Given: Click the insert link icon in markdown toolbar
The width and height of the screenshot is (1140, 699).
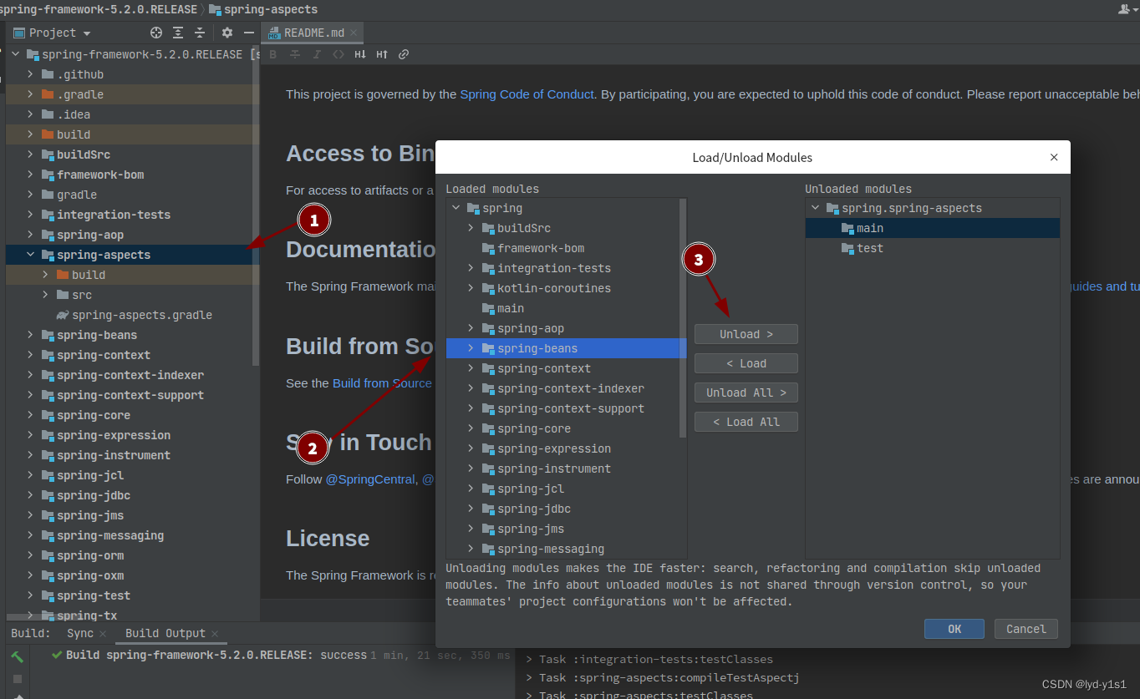Looking at the screenshot, I should pyautogui.click(x=404, y=54).
